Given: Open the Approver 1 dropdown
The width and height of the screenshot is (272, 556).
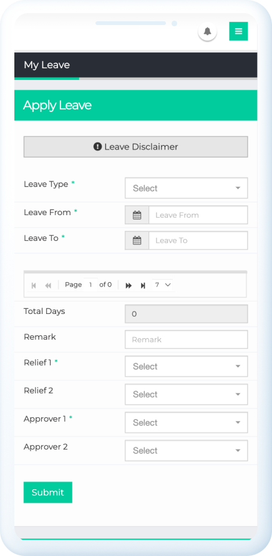Looking at the screenshot, I should pyautogui.click(x=187, y=422).
